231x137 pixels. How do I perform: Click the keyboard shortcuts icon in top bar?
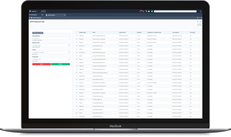143,11
